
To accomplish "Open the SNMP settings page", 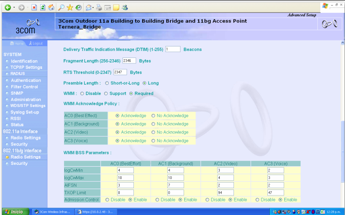I will pyautogui.click(x=17, y=93).
